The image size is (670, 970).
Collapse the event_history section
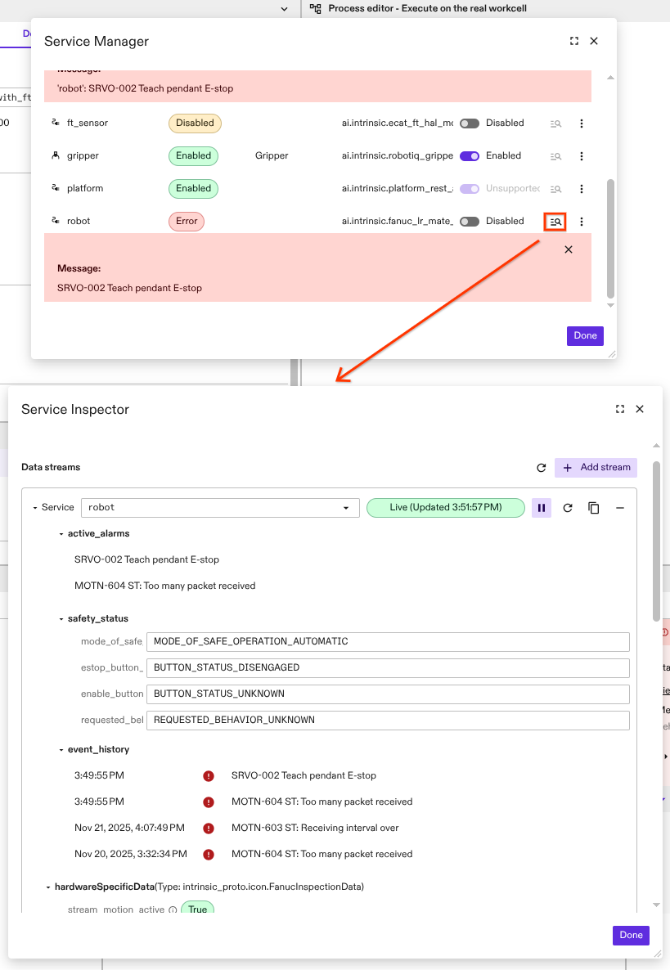pyautogui.click(x=61, y=750)
